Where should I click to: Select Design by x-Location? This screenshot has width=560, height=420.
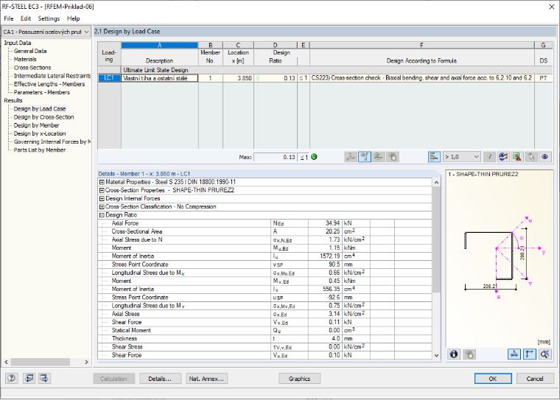point(40,133)
